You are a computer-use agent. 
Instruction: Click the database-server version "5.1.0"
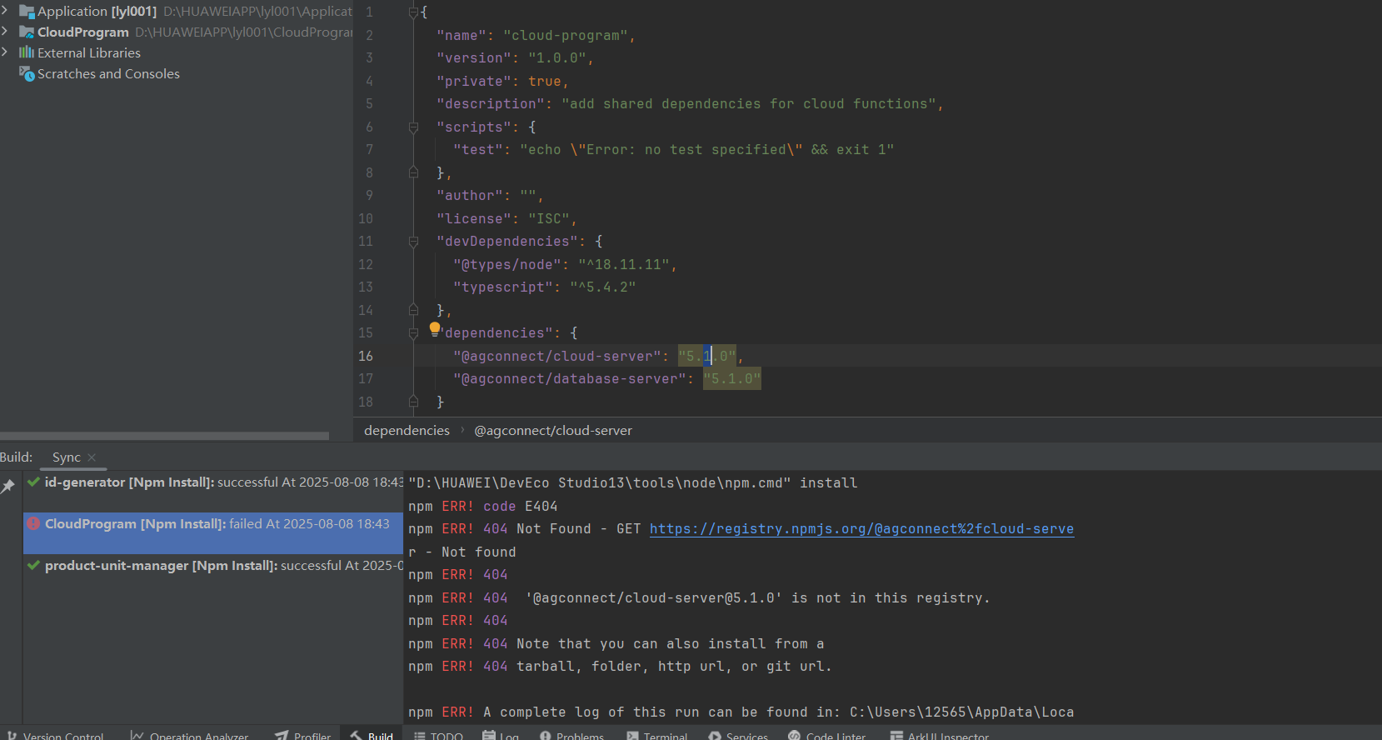732,379
